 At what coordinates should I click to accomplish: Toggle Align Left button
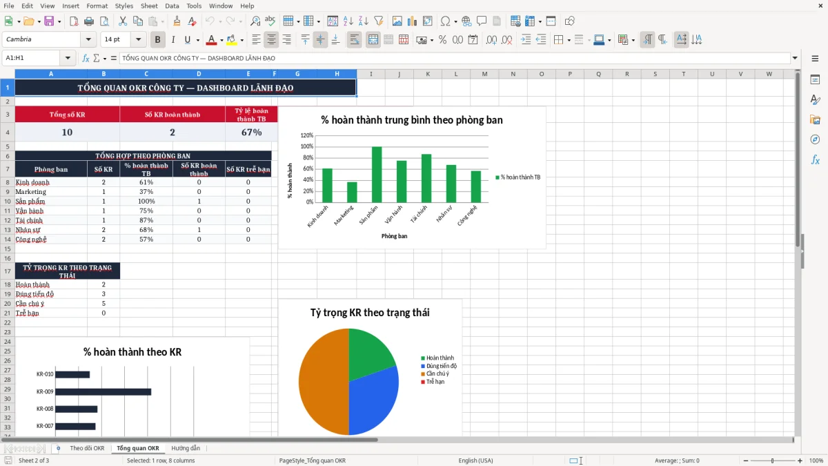[x=256, y=40]
